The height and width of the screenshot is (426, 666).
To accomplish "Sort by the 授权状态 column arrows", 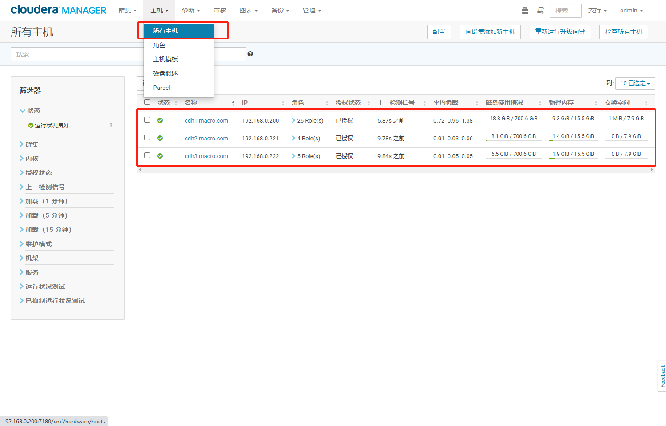I will coord(369,103).
